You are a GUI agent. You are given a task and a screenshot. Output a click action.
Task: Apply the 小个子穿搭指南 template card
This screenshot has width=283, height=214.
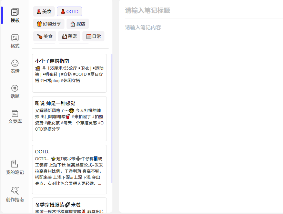(x=69, y=73)
